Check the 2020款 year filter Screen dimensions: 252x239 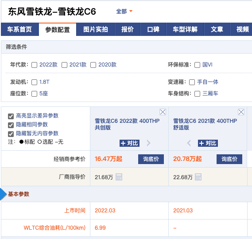coord(93,65)
